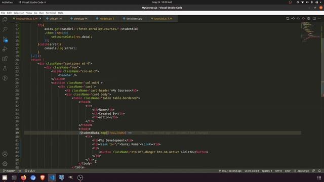Open the Terminal menu
This screenshot has width=324, height=182.
pyautogui.click(x=51, y=13)
